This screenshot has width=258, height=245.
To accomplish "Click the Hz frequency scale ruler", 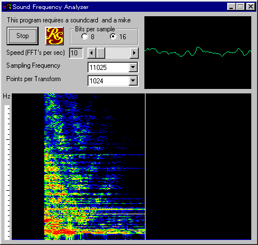I will (x=7, y=172).
